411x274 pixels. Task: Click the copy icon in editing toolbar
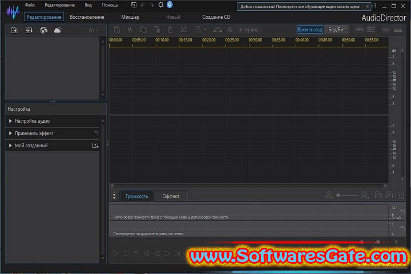pyautogui.click(x=143, y=30)
